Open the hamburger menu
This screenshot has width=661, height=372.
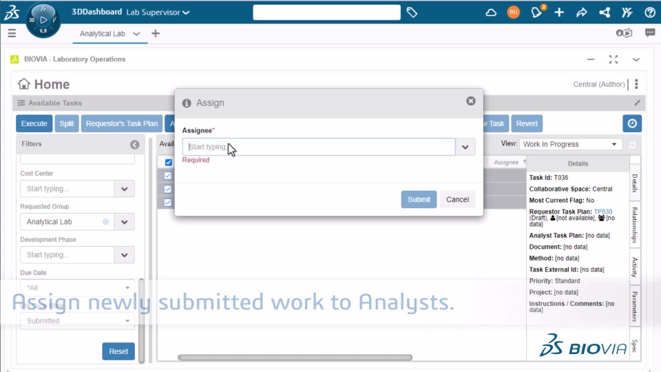coord(12,33)
